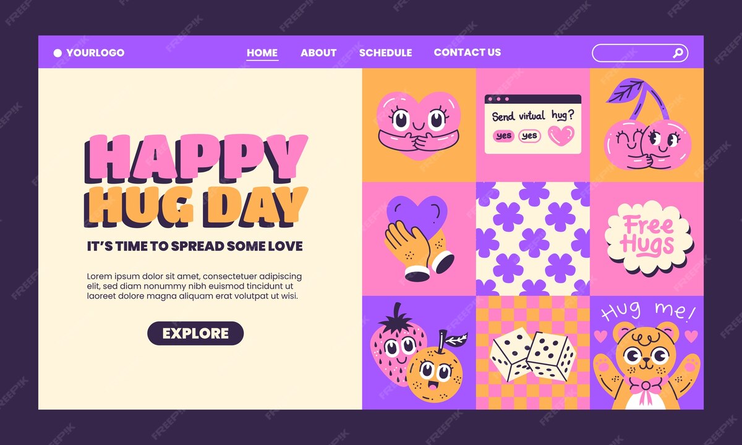Go to the ABOUT page
The height and width of the screenshot is (445, 742).
point(318,53)
